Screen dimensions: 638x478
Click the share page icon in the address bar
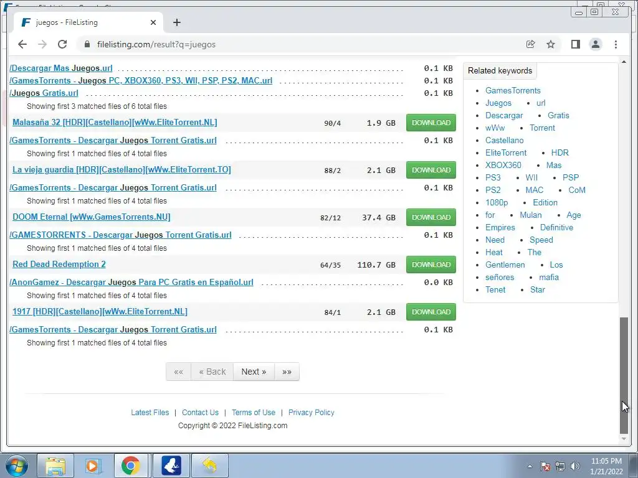coord(531,44)
